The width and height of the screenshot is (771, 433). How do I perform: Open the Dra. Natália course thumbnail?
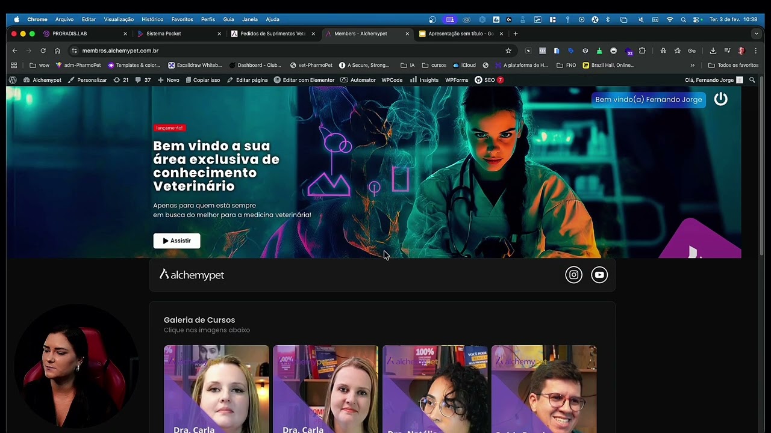[435, 389]
